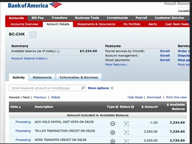Open the Payroll tab
This screenshot has height=144, width=192.
(141, 18)
